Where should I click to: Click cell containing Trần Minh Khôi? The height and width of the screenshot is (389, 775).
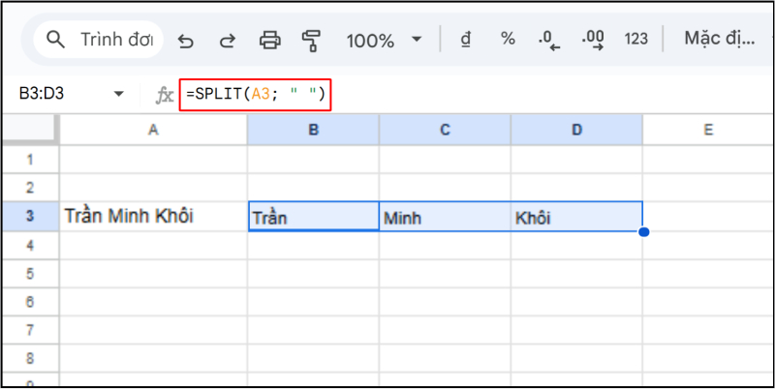coord(153,216)
